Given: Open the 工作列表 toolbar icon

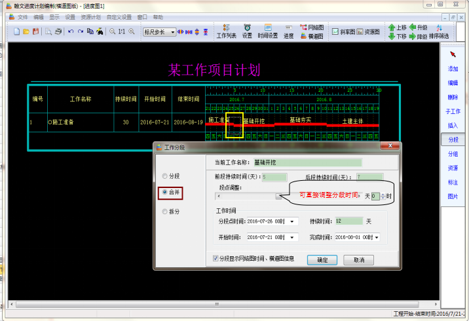Looking at the screenshot, I should [226, 32].
